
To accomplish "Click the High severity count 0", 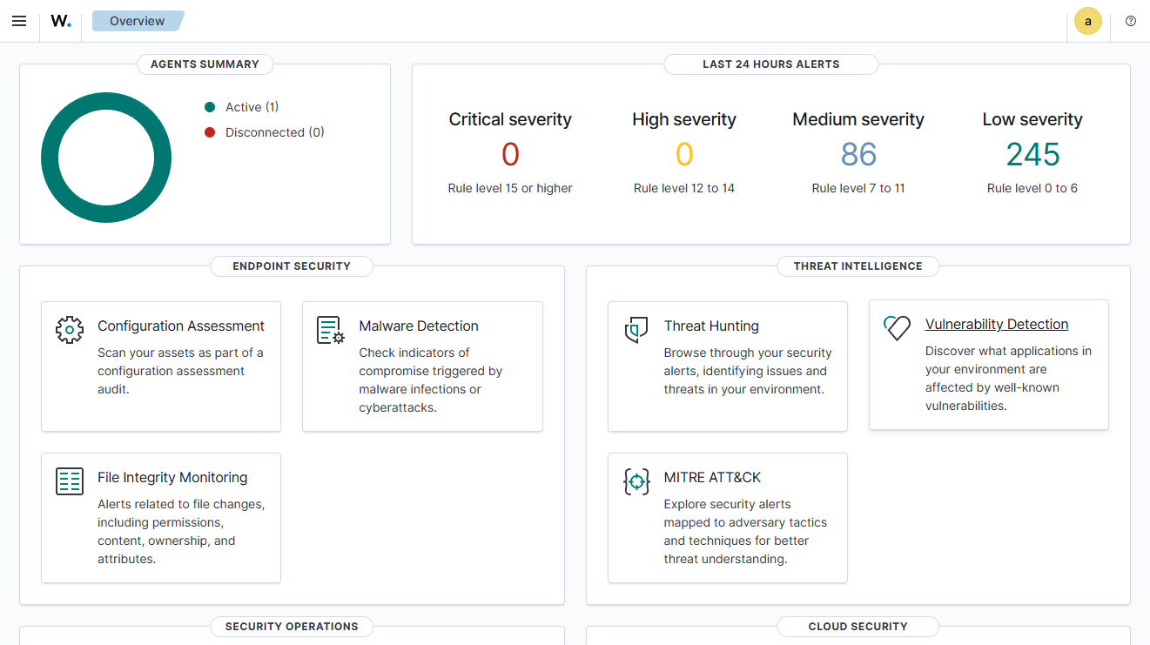I will coord(684,155).
